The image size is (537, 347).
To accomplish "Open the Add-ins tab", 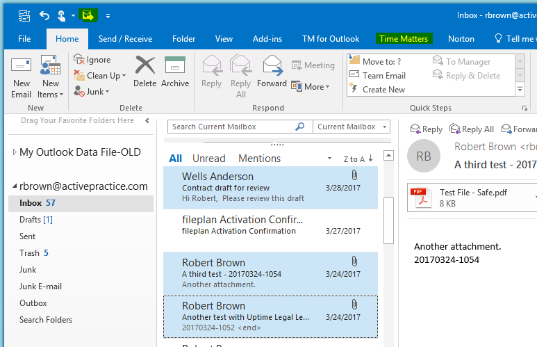I will pos(267,39).
